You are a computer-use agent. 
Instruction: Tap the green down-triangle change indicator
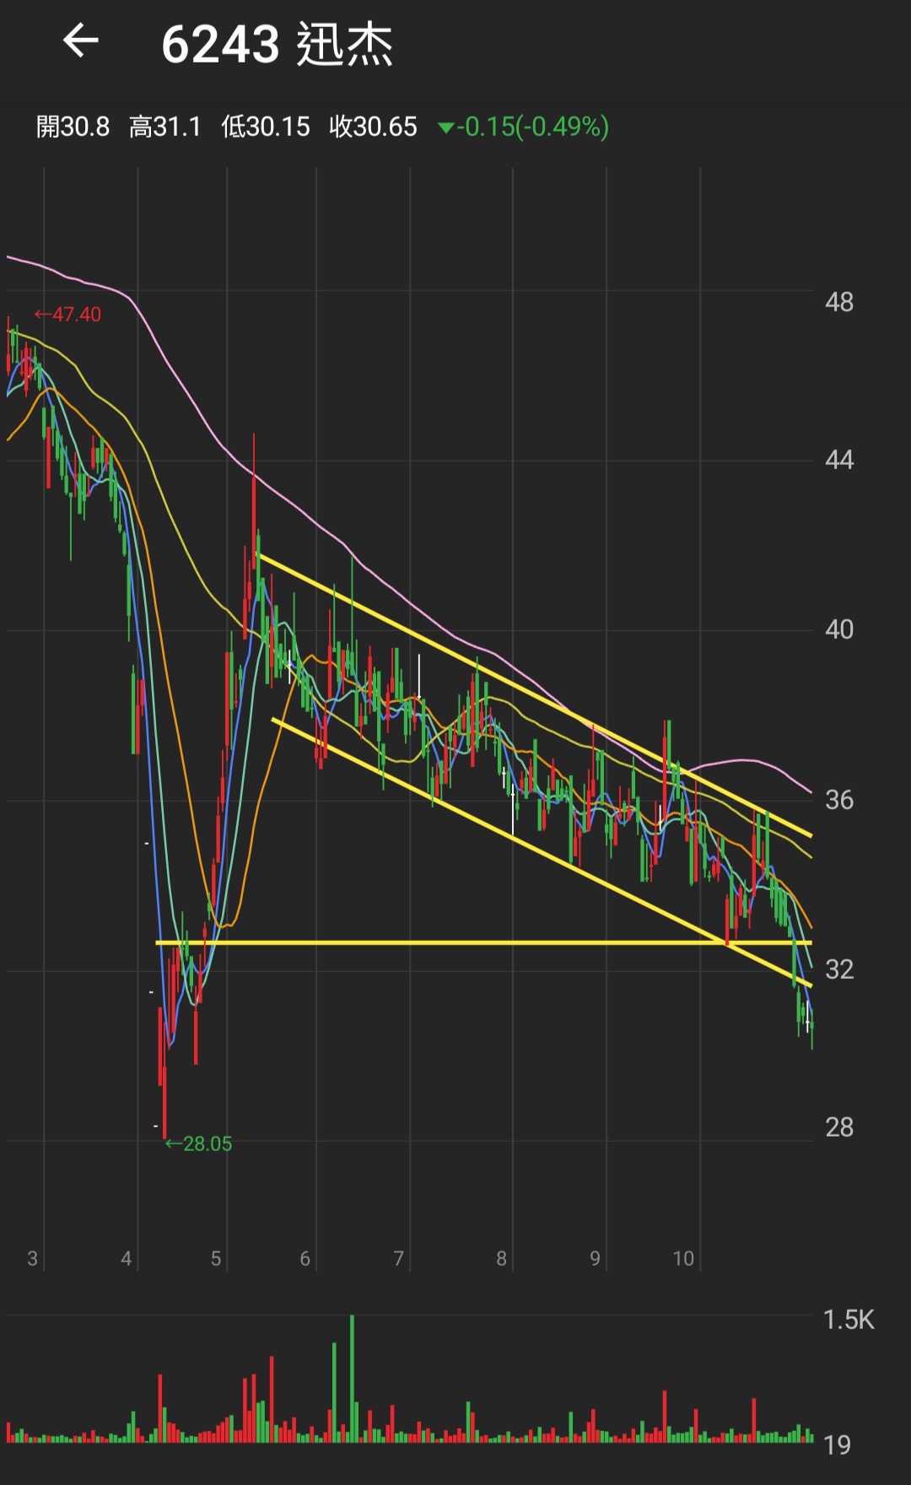[x=446, y=127]
